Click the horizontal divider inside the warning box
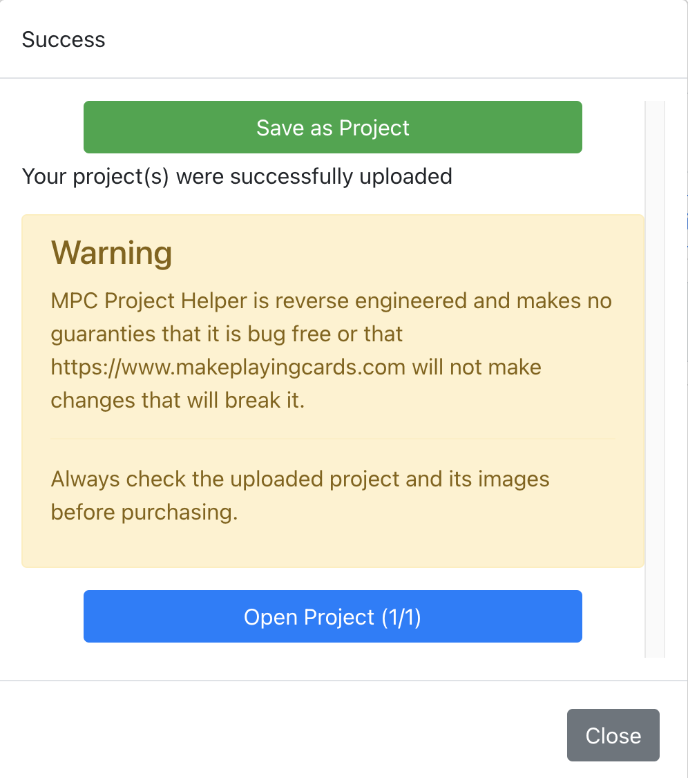 (x=332, y=438)
